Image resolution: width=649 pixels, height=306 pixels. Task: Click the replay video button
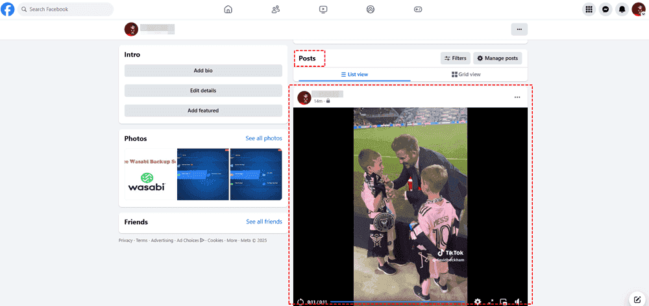click(301, 302)
